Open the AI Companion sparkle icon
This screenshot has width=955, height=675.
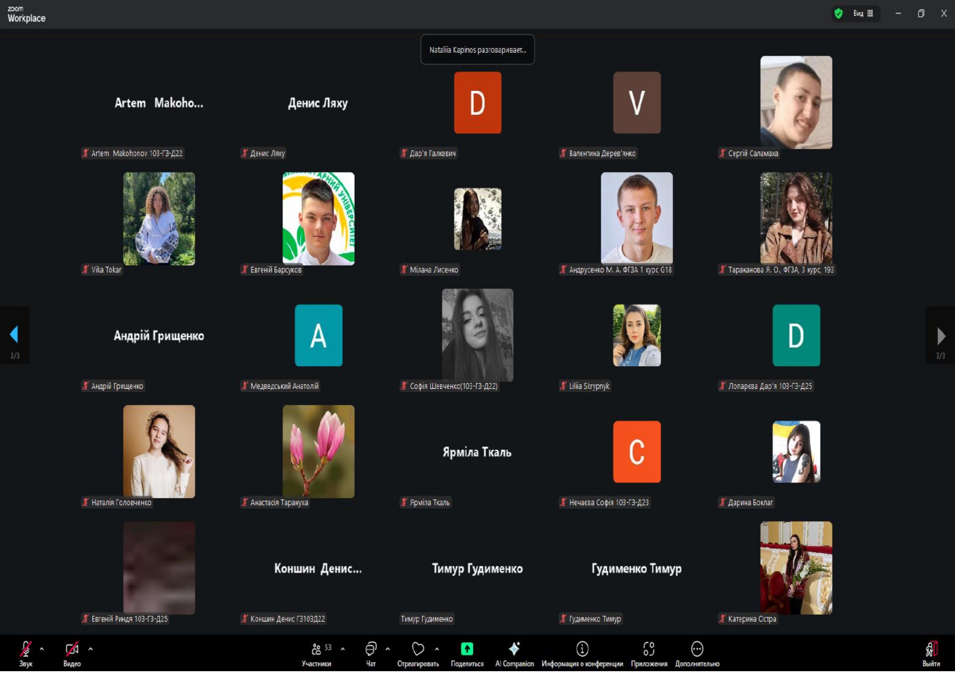[514, 649]
